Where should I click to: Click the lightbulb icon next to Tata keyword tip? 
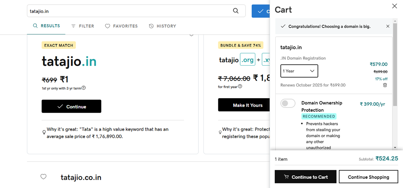coord(44,132)
